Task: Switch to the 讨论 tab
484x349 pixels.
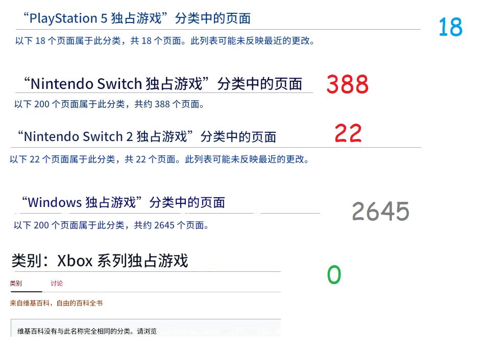Action: coord(56,283)
